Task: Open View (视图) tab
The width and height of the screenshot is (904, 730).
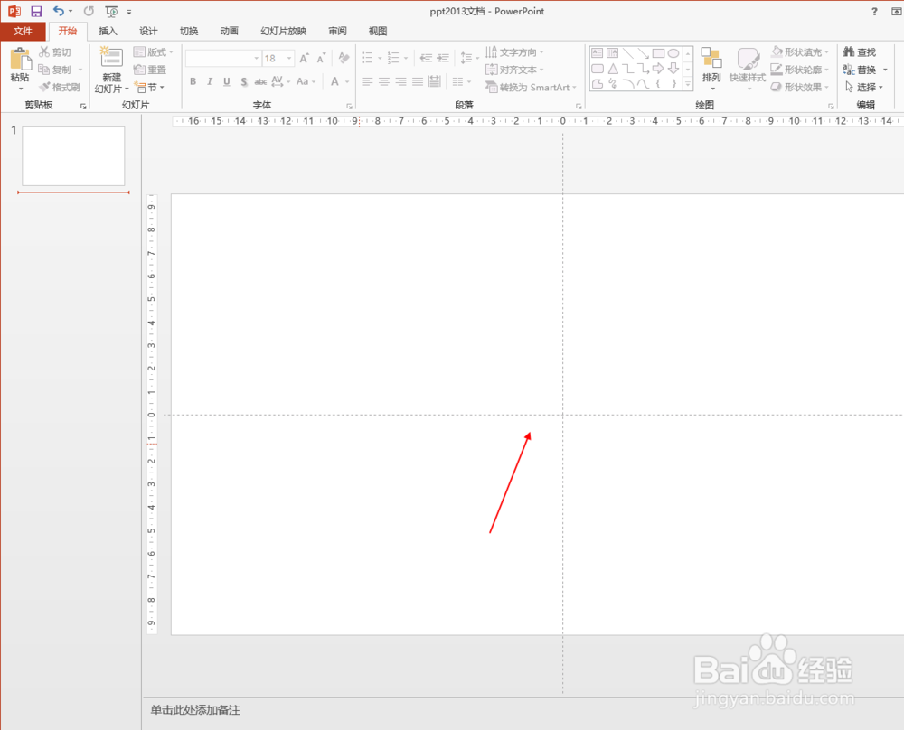Action: (378, 31)
